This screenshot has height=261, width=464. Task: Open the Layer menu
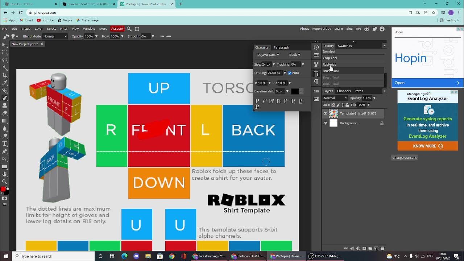pos(39,29)
